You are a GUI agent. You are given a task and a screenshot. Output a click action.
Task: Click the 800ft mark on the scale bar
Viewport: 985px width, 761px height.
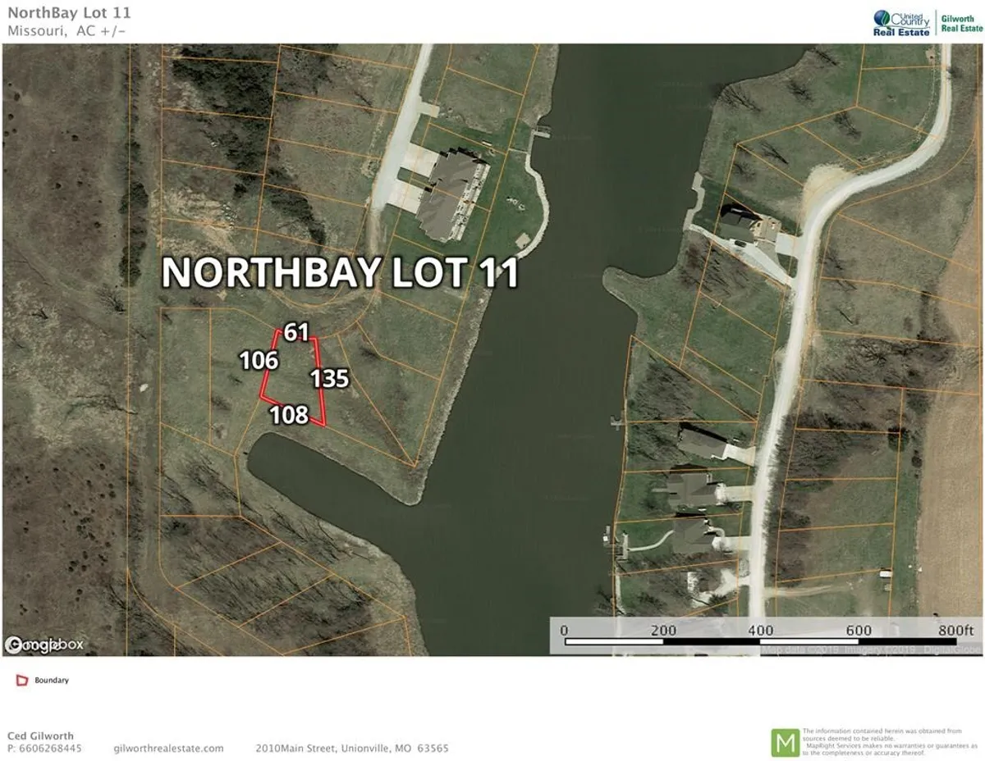point(955,630)
